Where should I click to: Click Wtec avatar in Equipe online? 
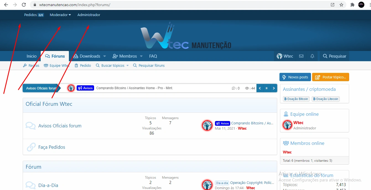[287, 125]
